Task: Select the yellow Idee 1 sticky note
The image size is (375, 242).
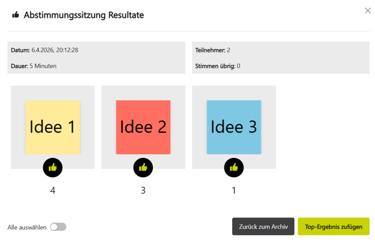Action: click(x=53, y=127)
